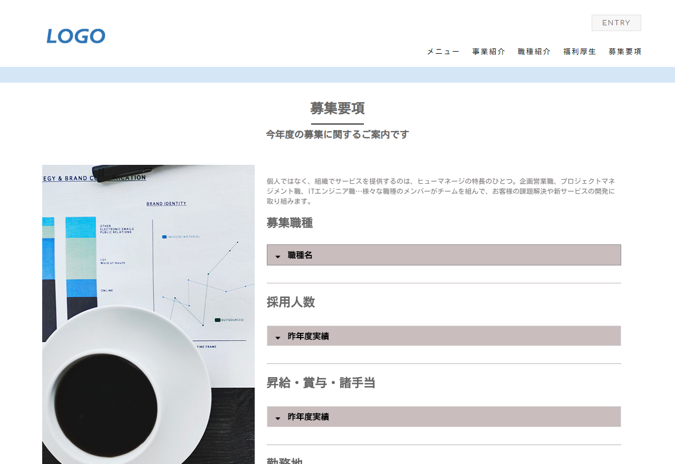
Task: Click the 募集要項 page heading
Action: pyautogui.click(x=337, y=108)
